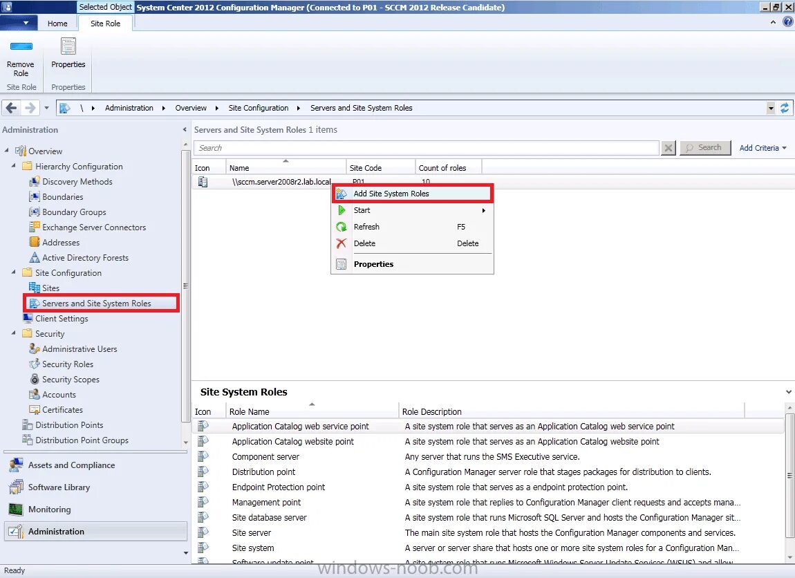This screenshot has width=795, height=578.
Task: Select the Administrative Users icon
Action: click(34, 349)
